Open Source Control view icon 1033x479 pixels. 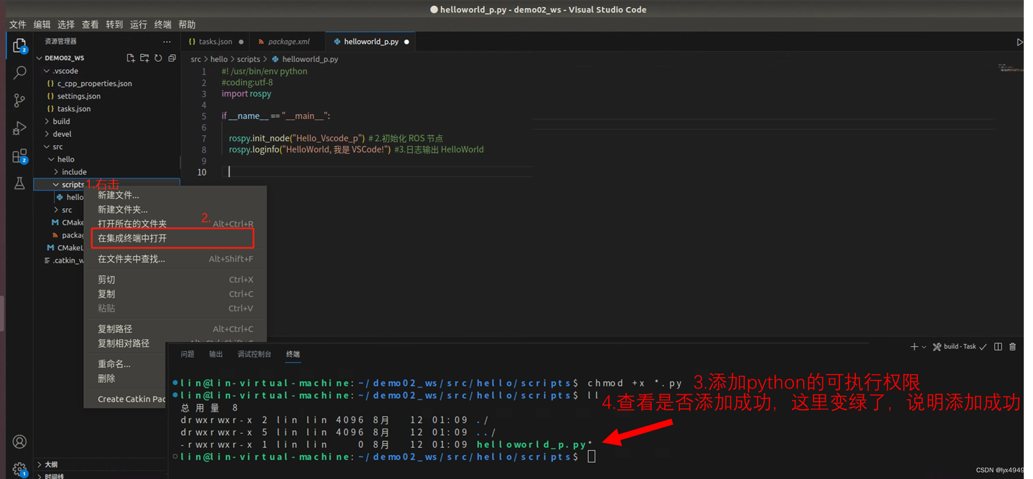tap(20, 101)
